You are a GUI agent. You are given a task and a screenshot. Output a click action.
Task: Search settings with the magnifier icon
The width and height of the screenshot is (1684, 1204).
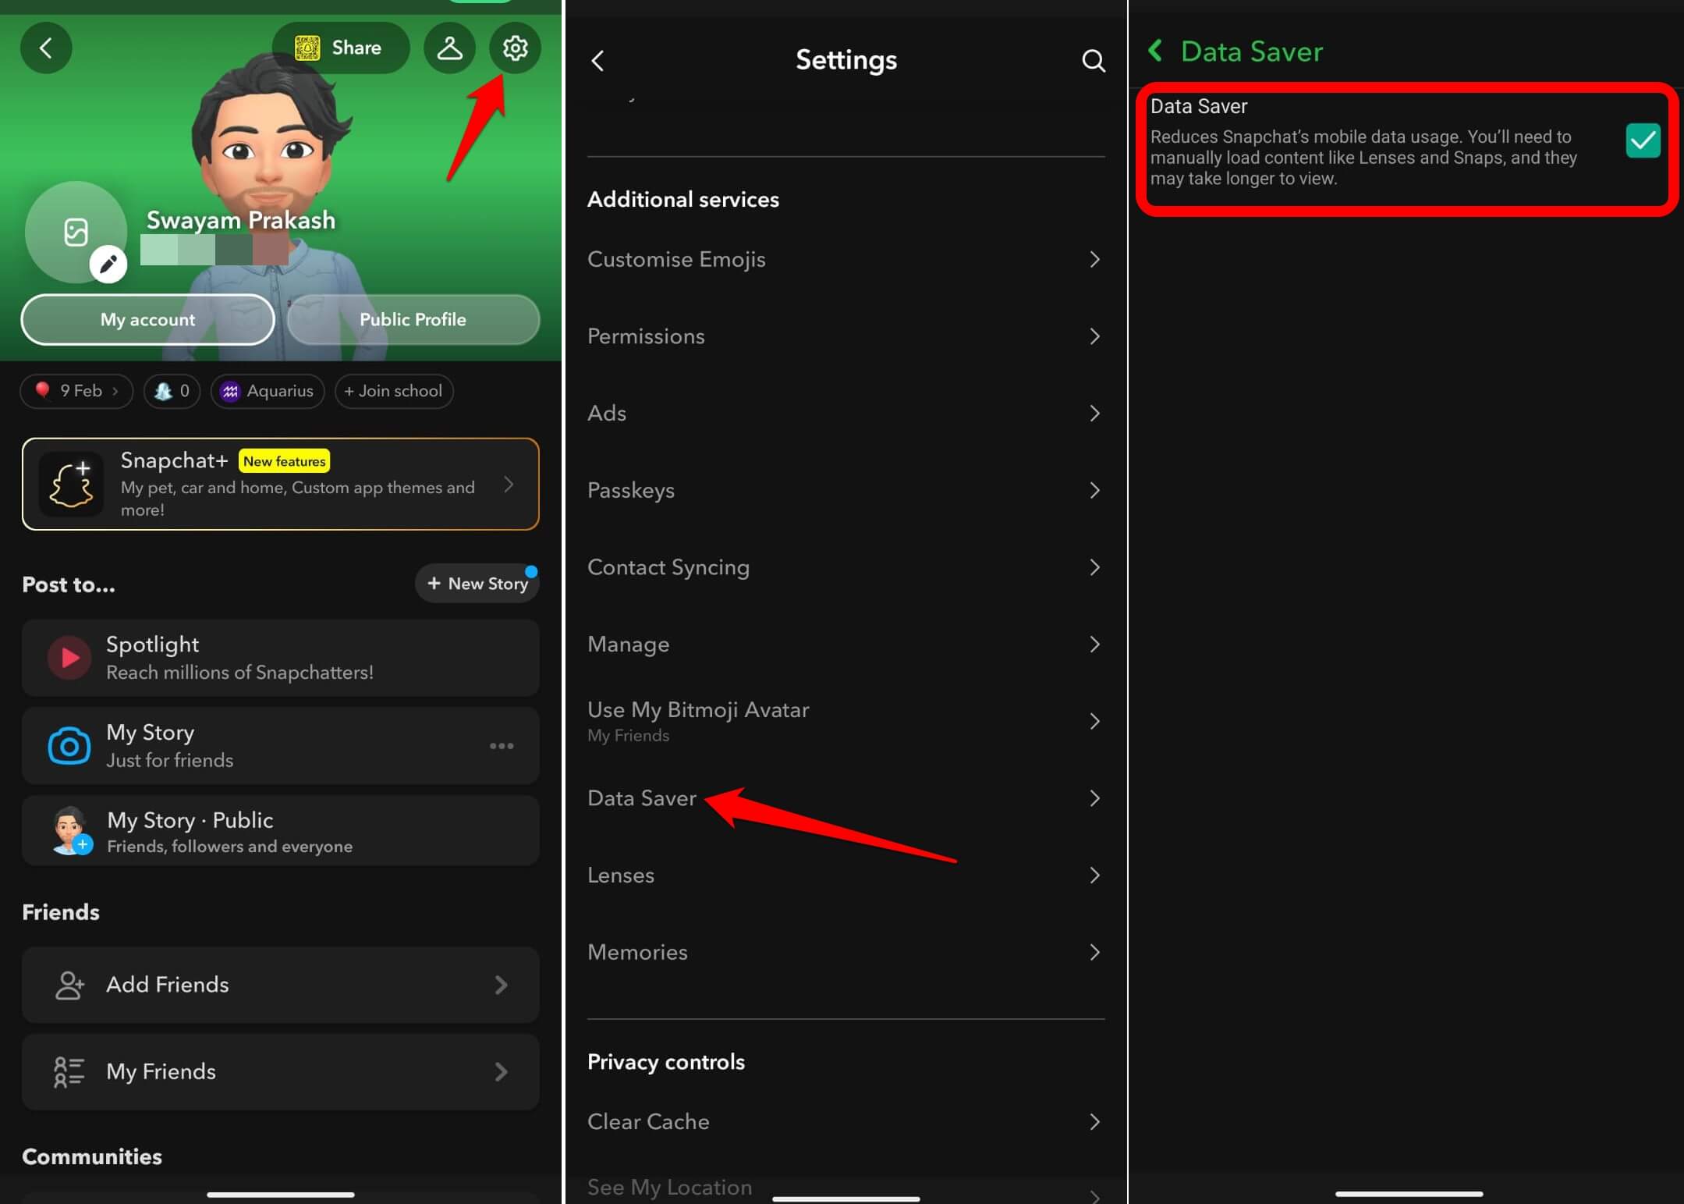point(1094,60)
